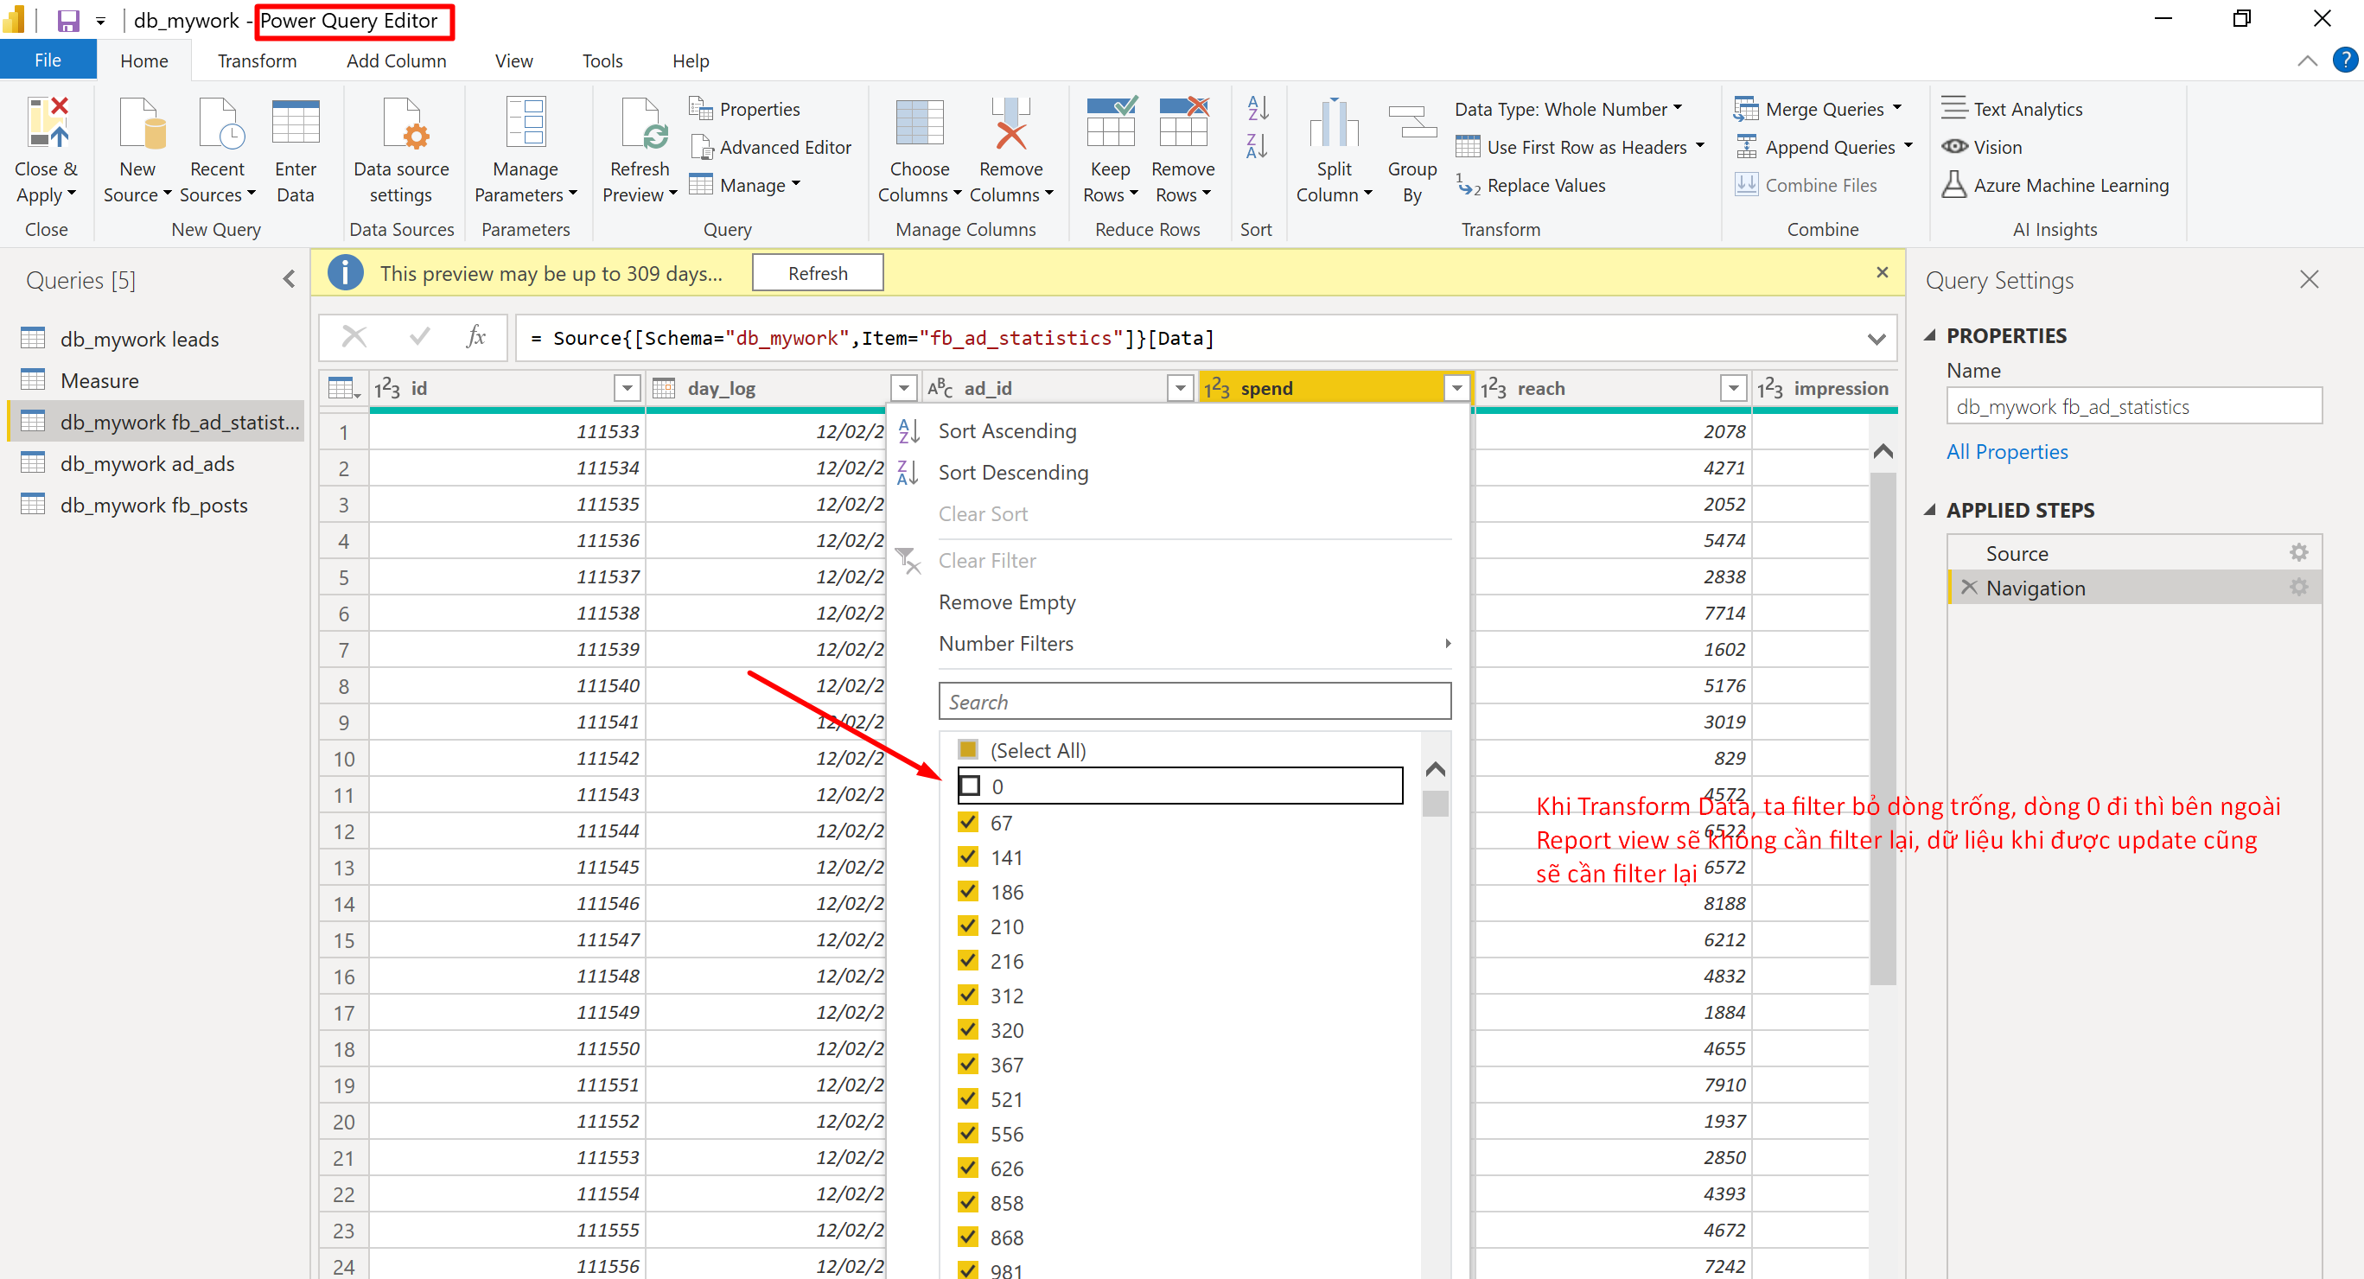This screenshot has width=2364, height=1279.
Task: Expand the formula bar chevron
Action: point(1876,339)
